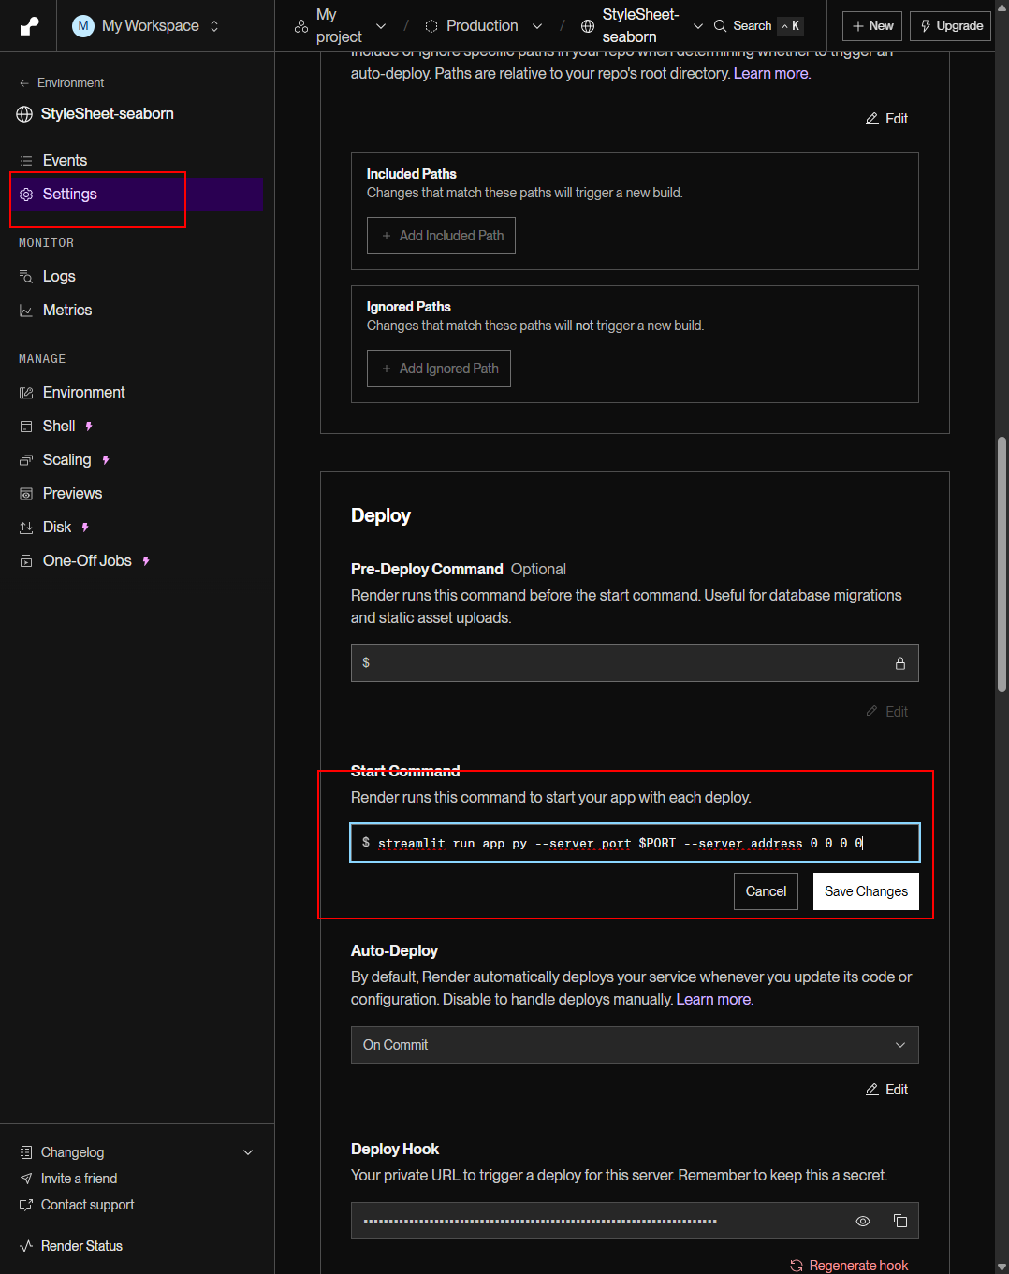1009x1274 pixels.
Task: Expand the StyleSheet-seaborn service dropdown
Action: (698, 26)
